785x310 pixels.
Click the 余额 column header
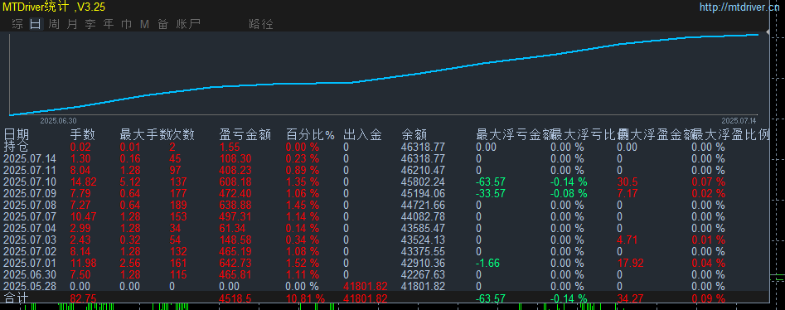(414, 134)
